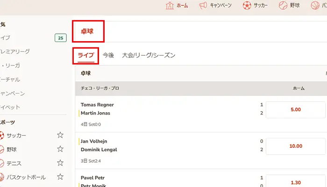Favorite 野球 with its star
The width and height of the screenshot is (327, 187).
[60, 149]
